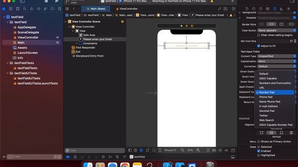Toggle the Enabled state checkbox
Viewport: 298px width, 167px height.
pyautogui.click(x=258, y=151)
